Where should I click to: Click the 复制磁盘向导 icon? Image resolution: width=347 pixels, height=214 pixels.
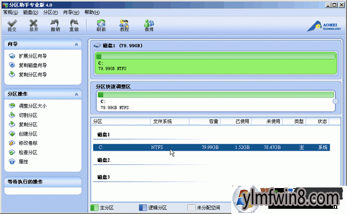pos(12,65)
